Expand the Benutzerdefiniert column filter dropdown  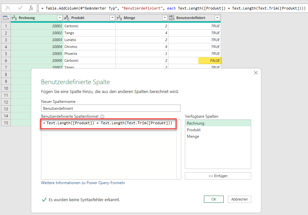[217, 18]
